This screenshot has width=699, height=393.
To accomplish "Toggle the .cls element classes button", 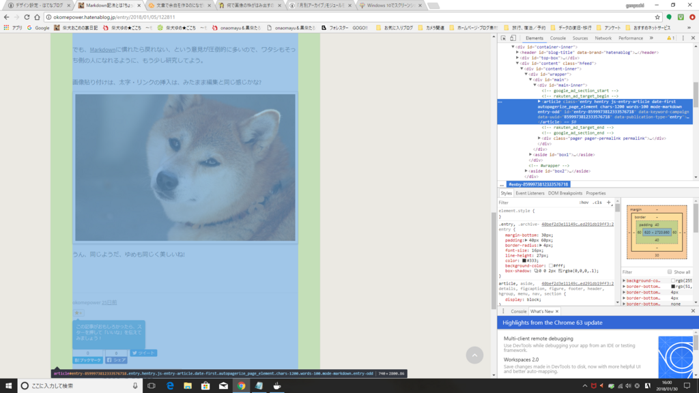I will [x=597, y=203].
